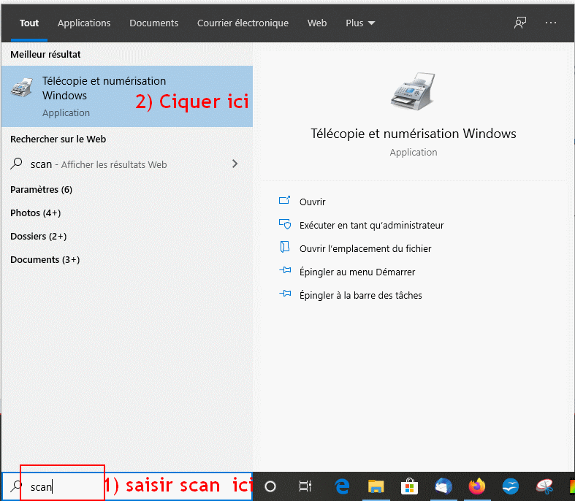Open Task View in taskbar

305,486
